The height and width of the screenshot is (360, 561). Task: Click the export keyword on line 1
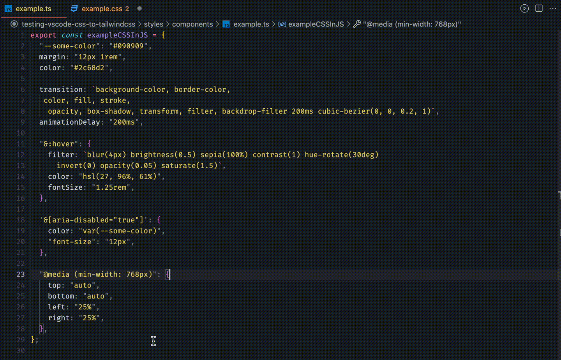click(43, 35)
